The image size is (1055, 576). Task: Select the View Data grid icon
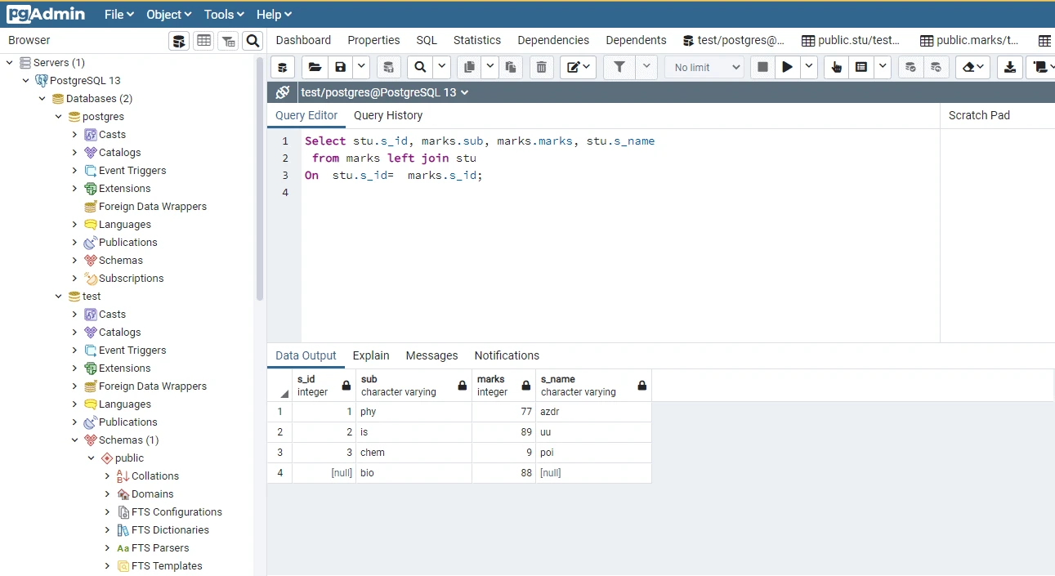pos(203,40)
